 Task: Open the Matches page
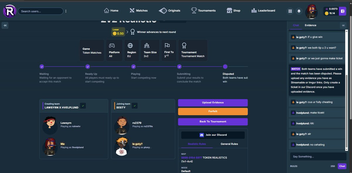pos(138,11)
